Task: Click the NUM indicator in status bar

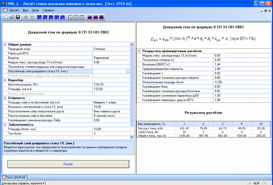Action: [x=256, y=183]
